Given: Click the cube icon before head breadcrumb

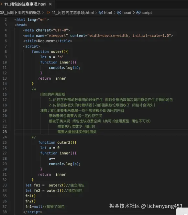Looking at the screenshot, I should pyautogui.click(x=119, y=13).
